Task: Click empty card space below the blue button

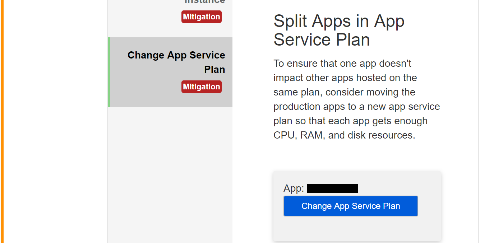Action: point(357,228)
